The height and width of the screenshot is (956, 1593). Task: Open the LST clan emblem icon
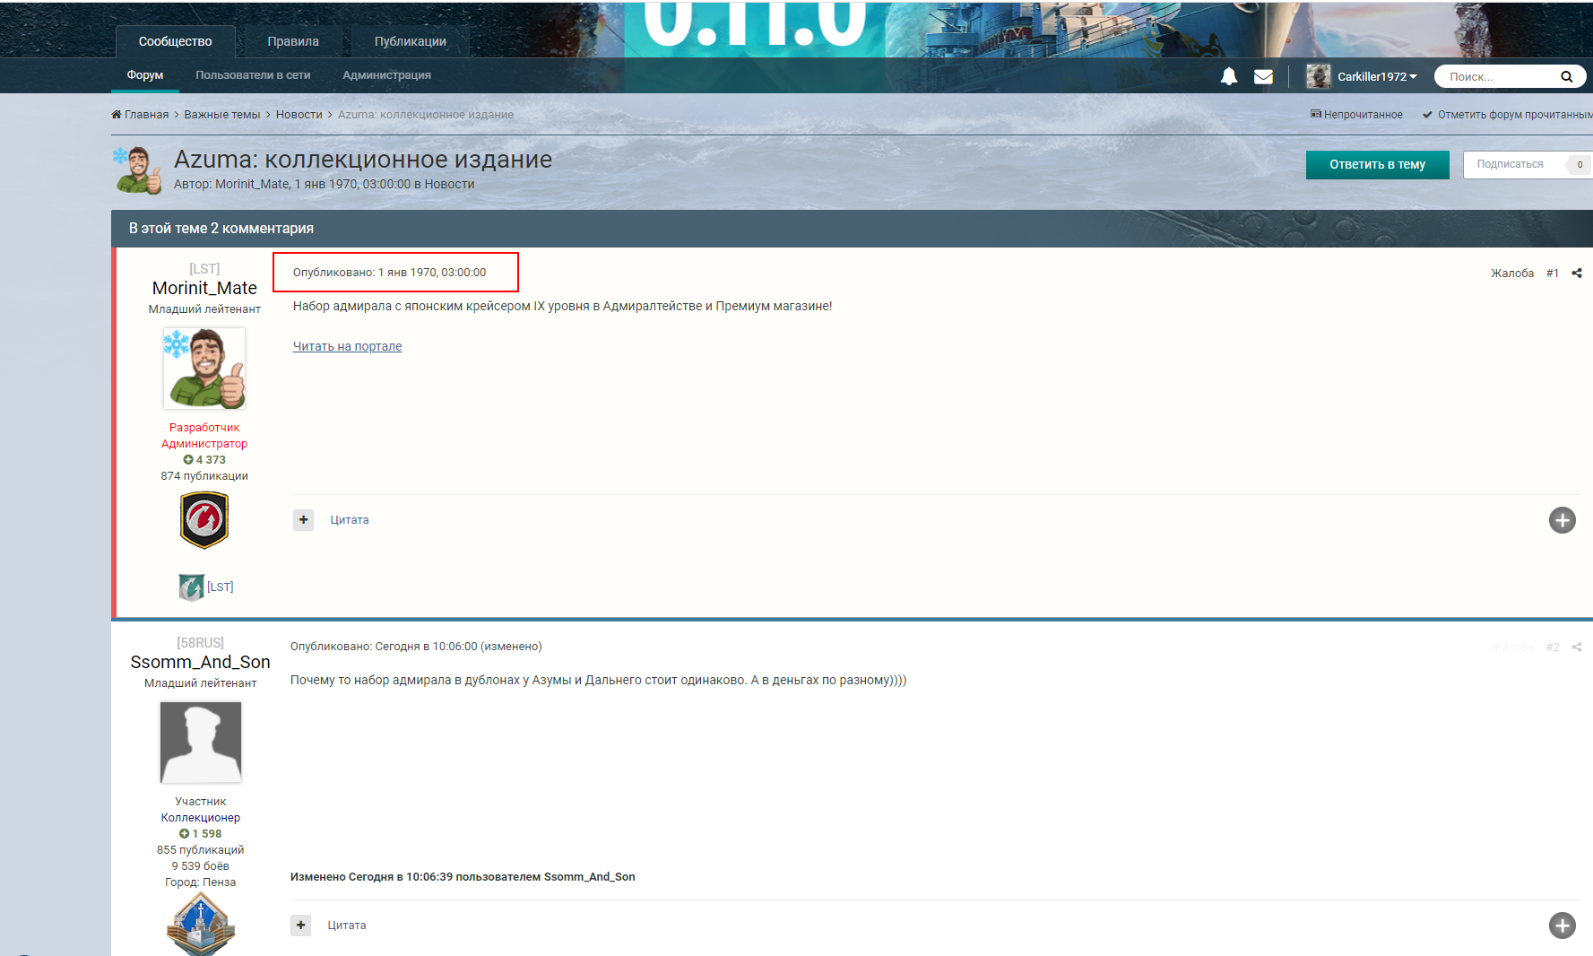click(191, 587)
